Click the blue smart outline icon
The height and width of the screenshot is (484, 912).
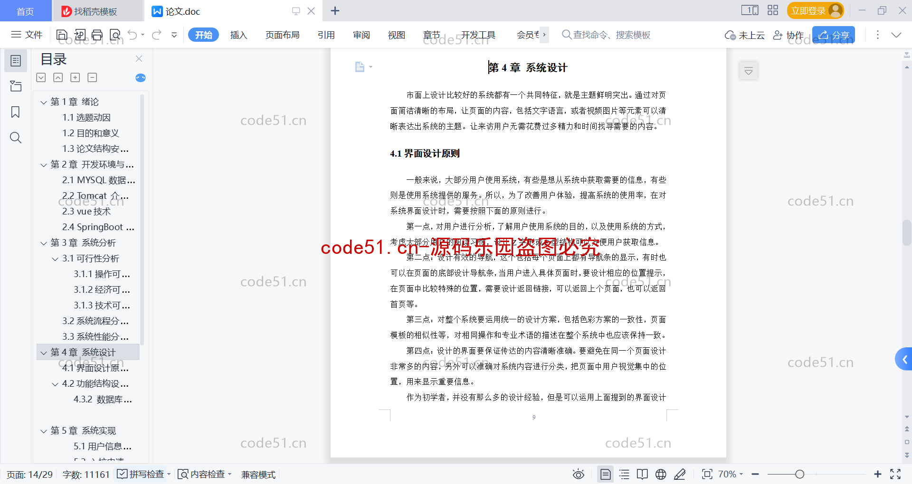point(141,78)
